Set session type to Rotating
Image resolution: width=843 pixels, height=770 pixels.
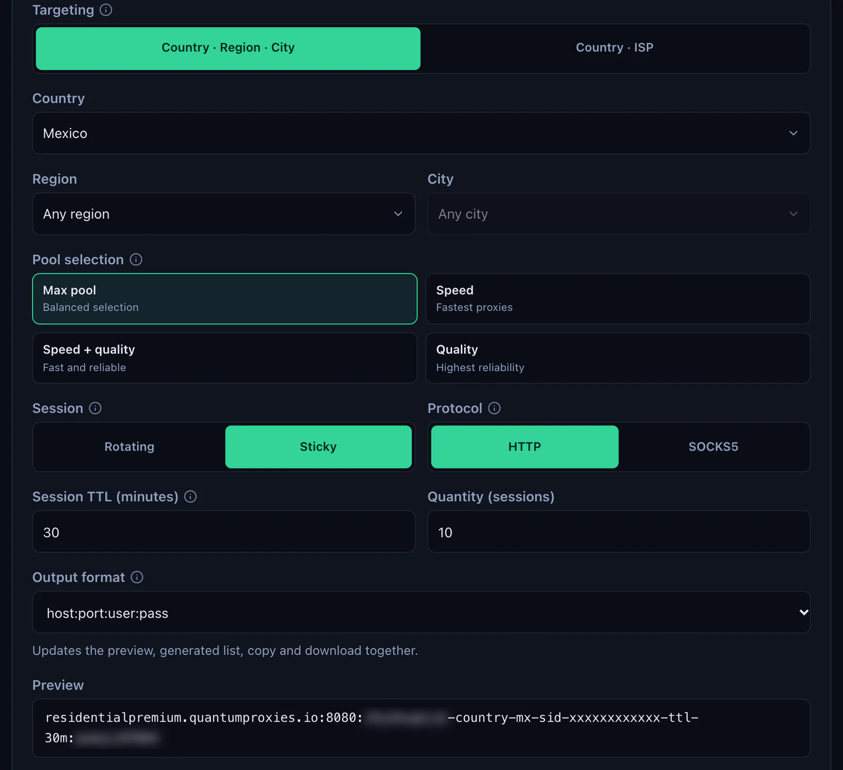click(x=130, y=447)
